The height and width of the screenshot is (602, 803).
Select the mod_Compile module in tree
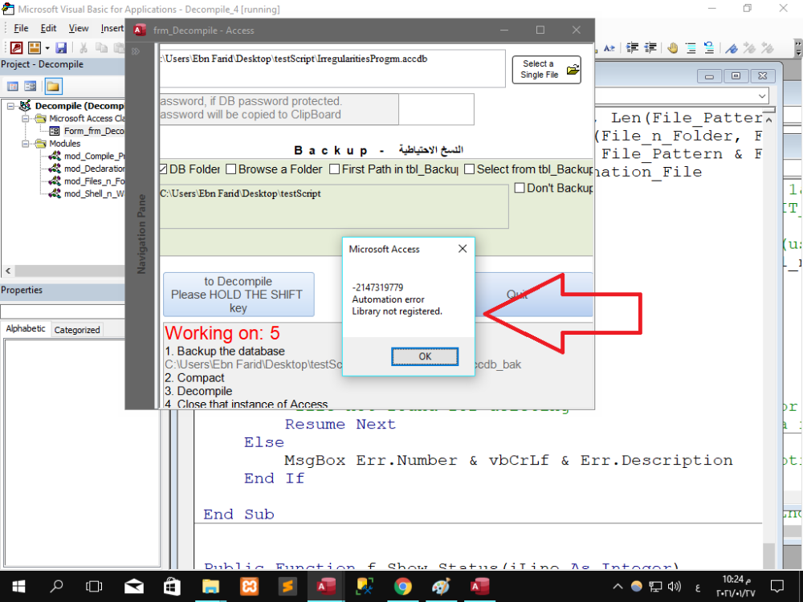click(x=87, y=157)
